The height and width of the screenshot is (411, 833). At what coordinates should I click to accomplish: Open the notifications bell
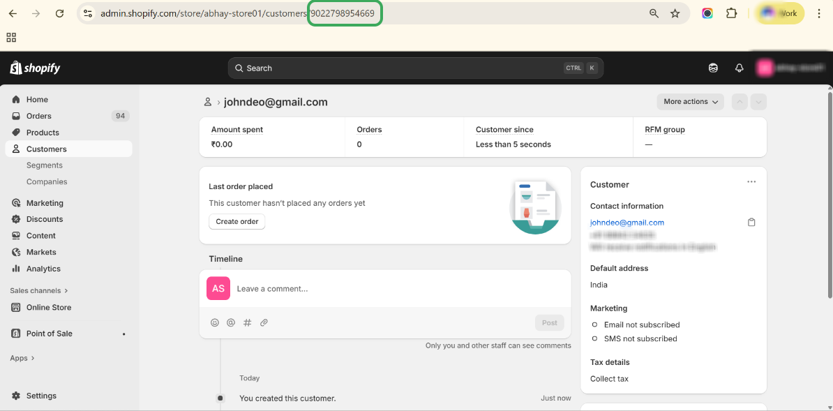pos(740,68)
